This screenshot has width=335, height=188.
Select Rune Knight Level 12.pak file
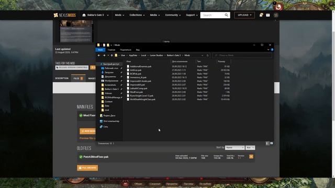click(x=141, y=96)
